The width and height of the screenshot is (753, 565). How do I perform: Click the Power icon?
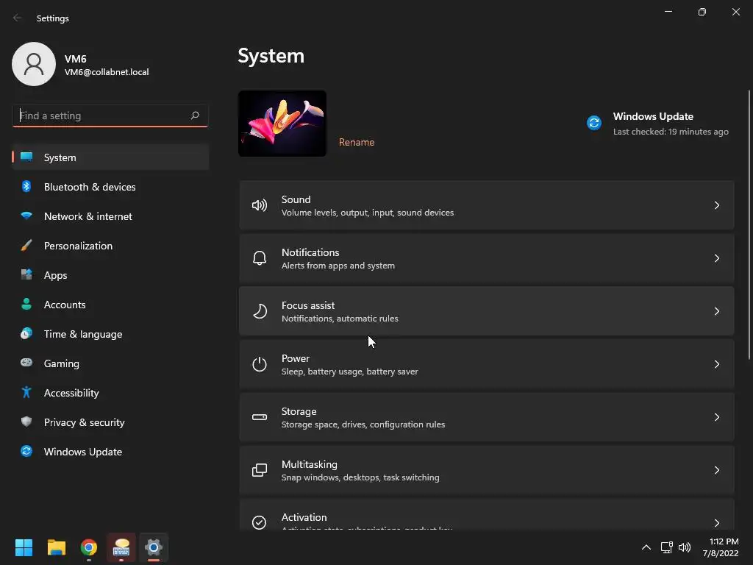pyautogui.click(x=260, y=364)
